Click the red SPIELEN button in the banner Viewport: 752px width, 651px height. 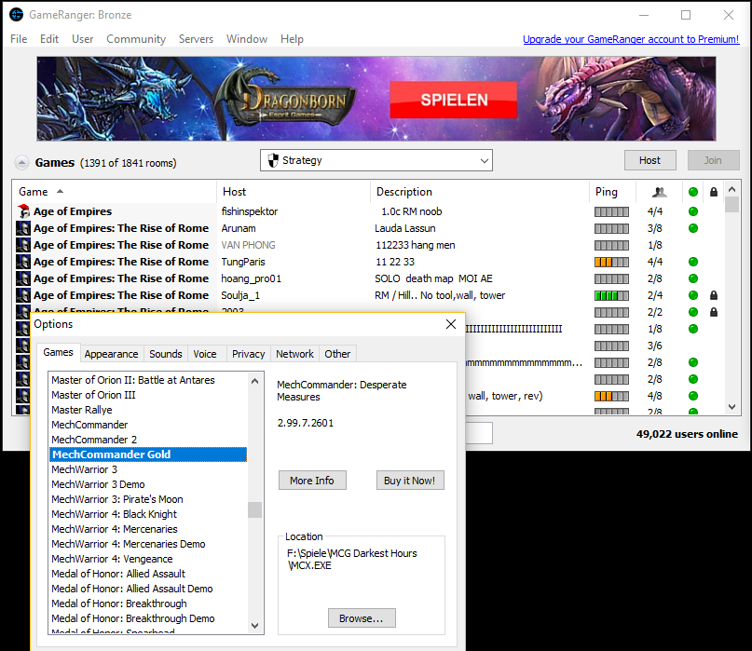(454, 100)
